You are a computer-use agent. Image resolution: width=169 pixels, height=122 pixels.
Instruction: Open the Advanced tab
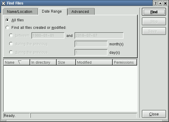click(81, 12)
